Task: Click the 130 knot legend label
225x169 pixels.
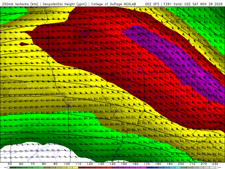Action: coord(101,164)
